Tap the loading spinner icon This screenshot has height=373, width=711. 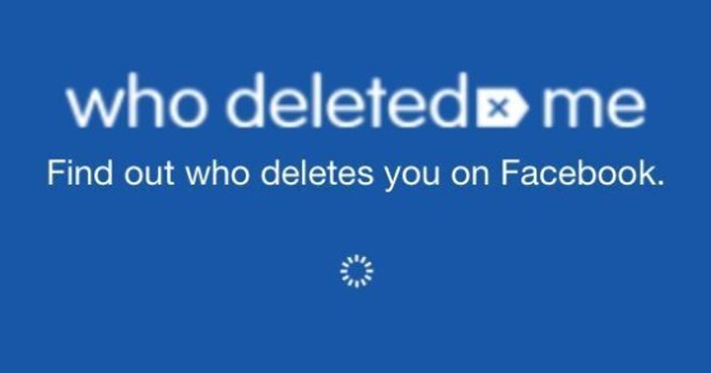(x=357, y=271)
